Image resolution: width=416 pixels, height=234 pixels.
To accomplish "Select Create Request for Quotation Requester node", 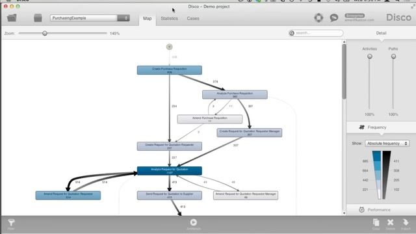I will [169, 146].
